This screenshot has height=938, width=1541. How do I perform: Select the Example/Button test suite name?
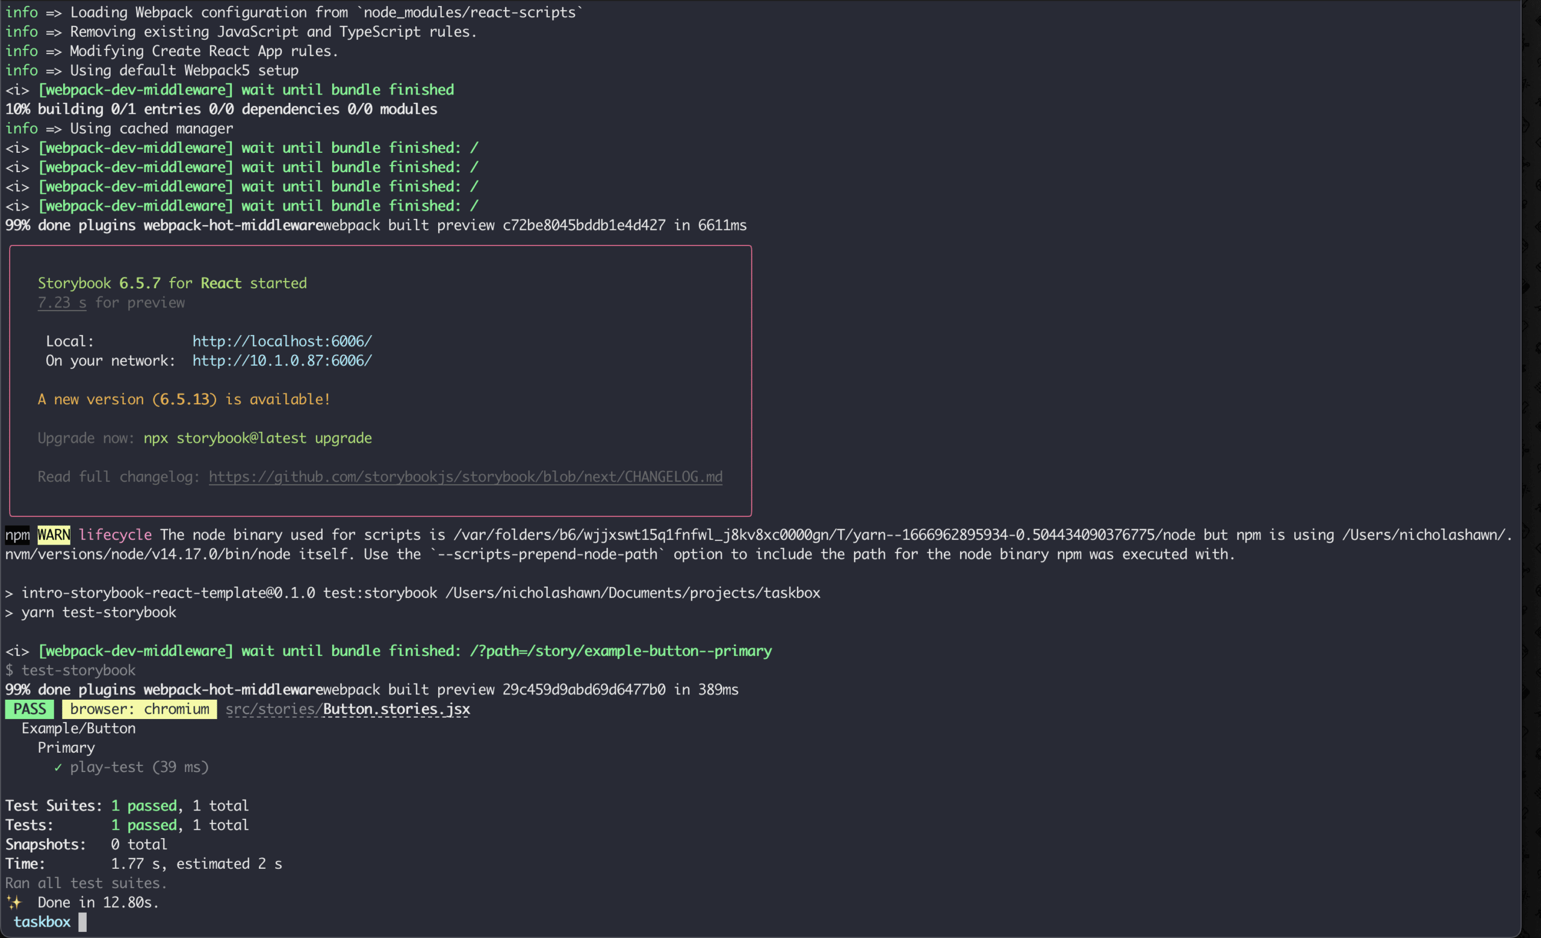78,728
